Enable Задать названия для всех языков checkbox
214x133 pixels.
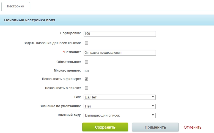[86, 43]
